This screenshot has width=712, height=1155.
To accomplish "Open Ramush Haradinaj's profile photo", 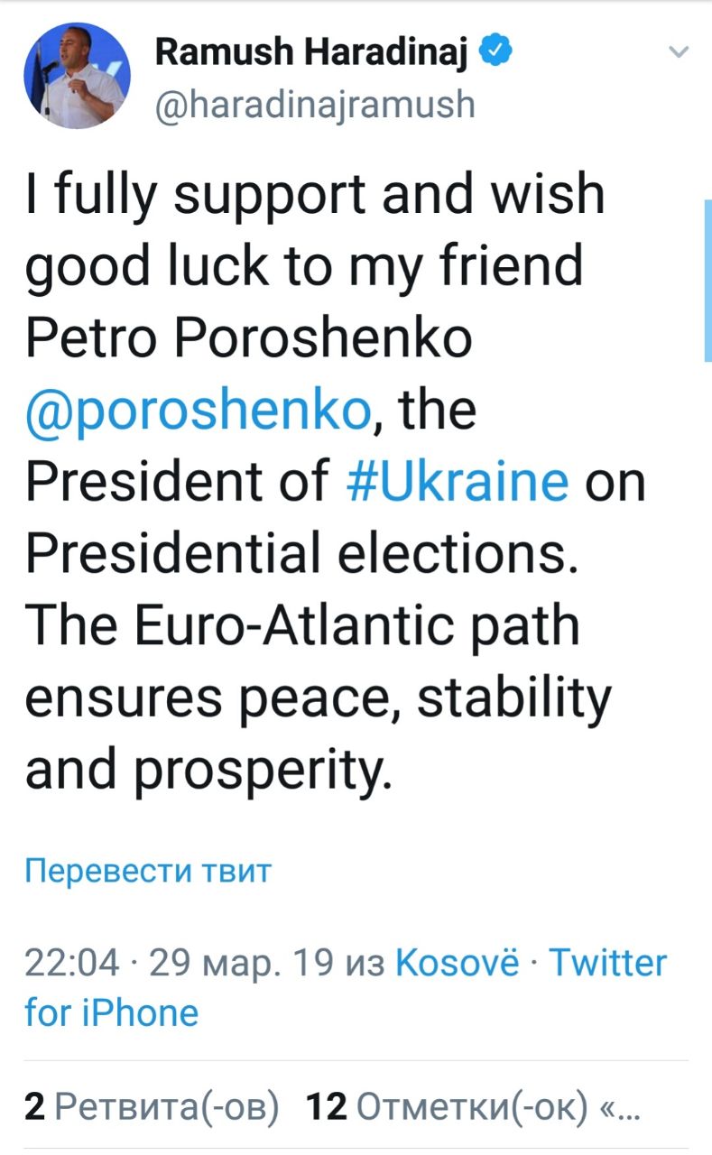I will click(77, 75).
